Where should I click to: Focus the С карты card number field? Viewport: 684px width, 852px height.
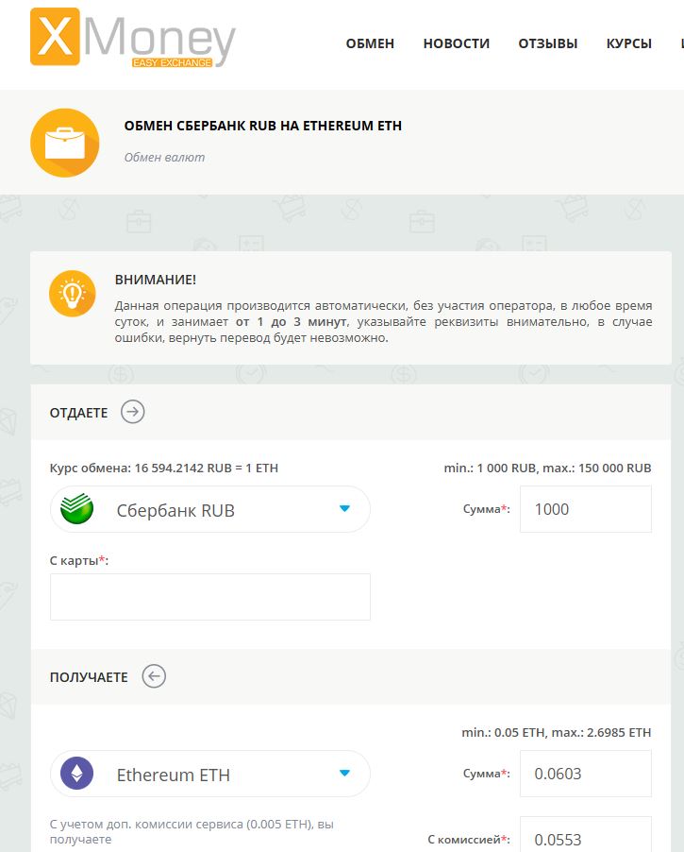[x=209, y=597]
